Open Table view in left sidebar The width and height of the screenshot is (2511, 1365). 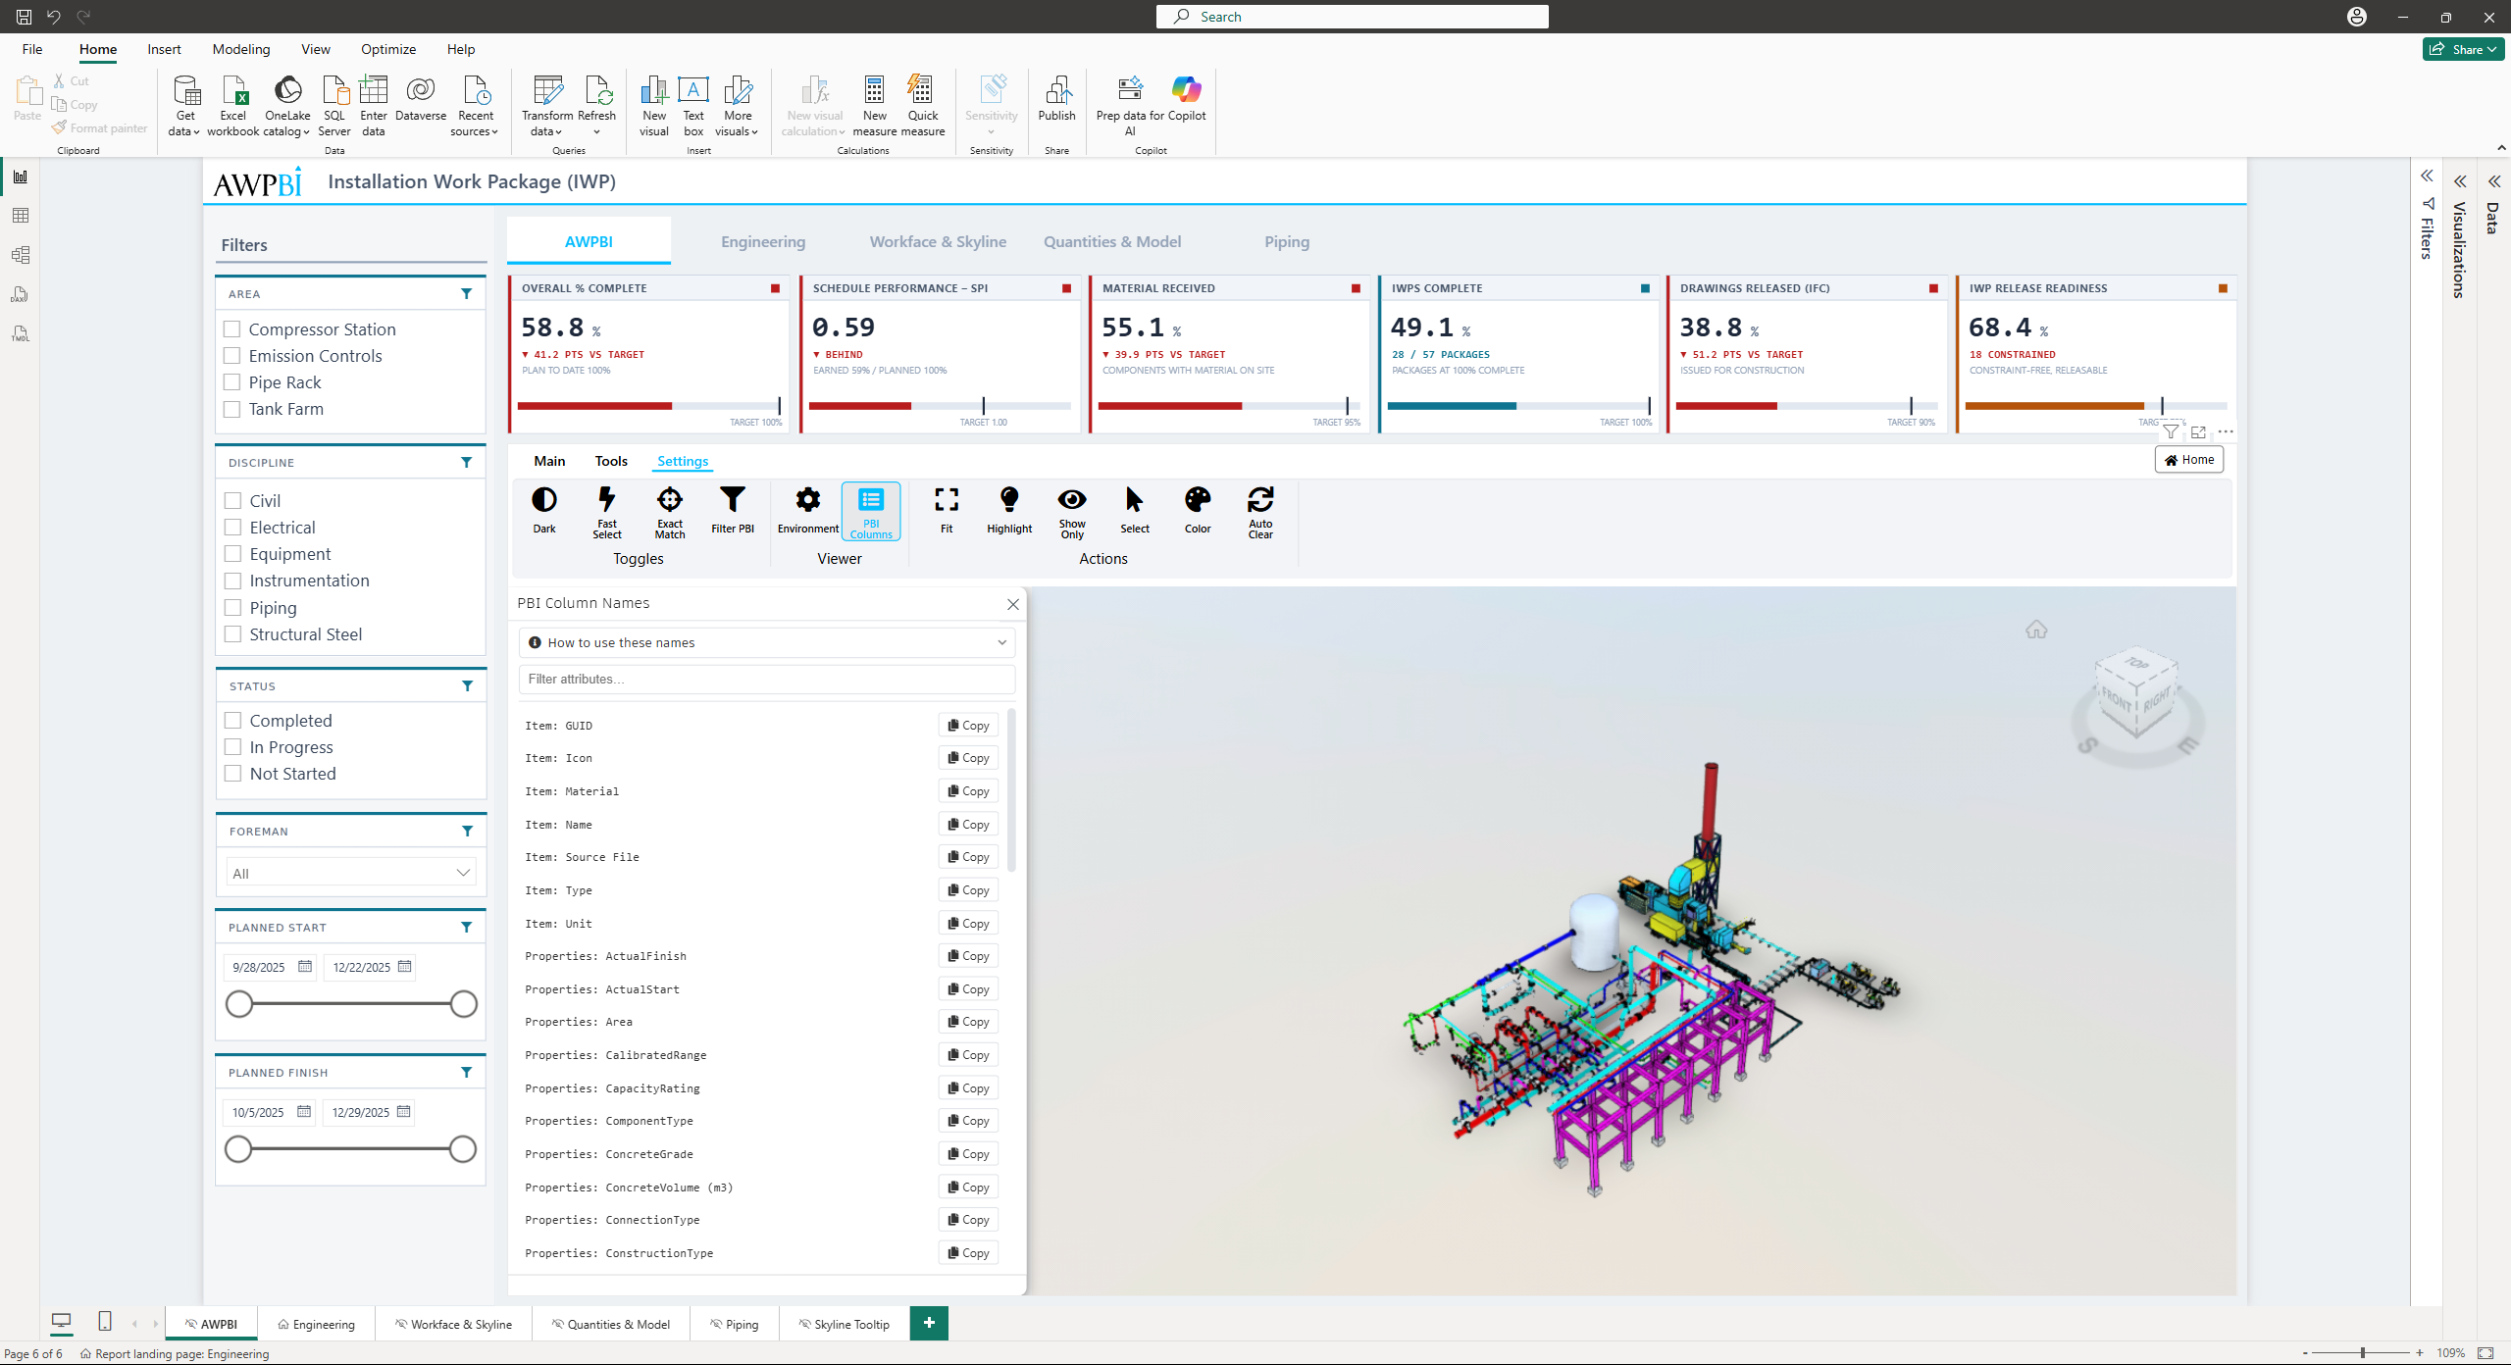[x=21, y=216]
